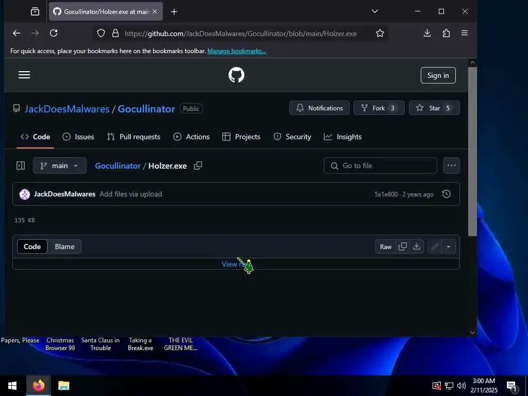The width and height of the screenshot is (528, 396).
Task: Open the tracking protection shield icon
Action: point(101,34)
